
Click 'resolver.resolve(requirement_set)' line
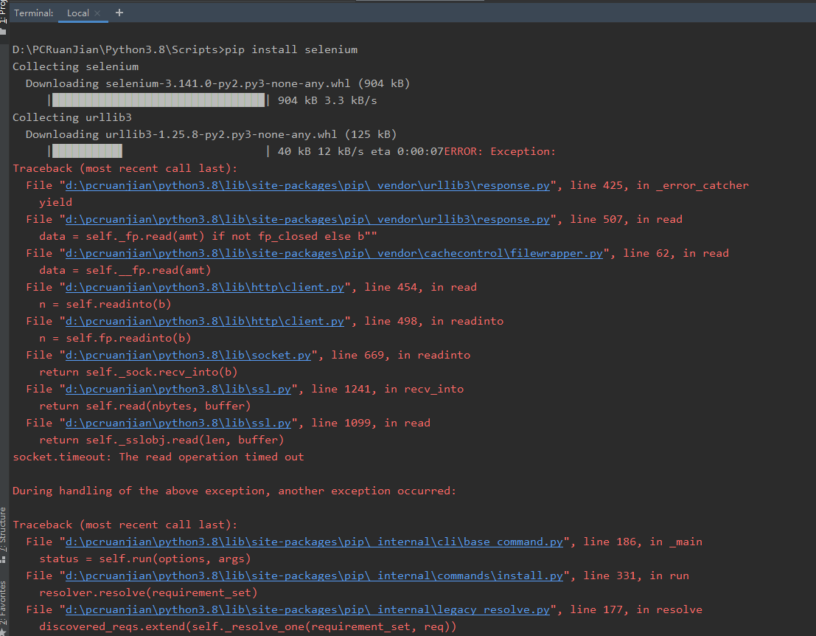click(x=148, y=592)
